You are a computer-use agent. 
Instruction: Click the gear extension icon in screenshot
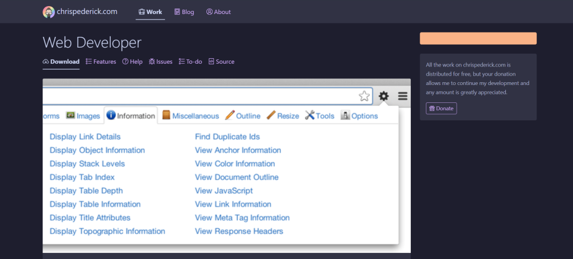384,96
